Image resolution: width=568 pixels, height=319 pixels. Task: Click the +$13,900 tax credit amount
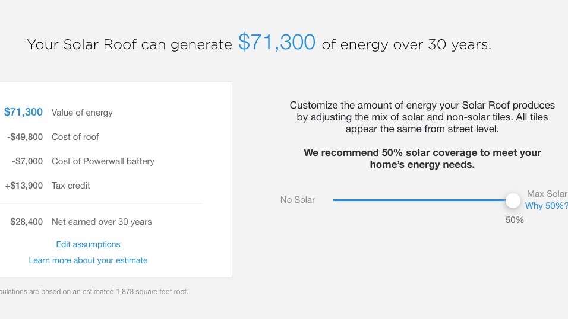point(24,186)
